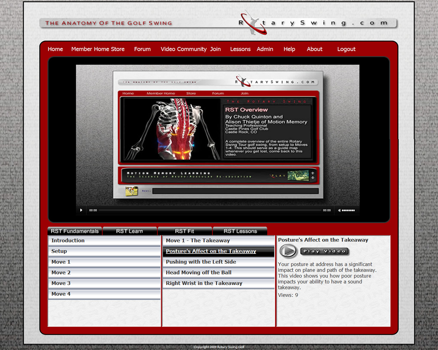Open the Home nav link
This screenshot has width=438, height=350.
click(55, 49)
